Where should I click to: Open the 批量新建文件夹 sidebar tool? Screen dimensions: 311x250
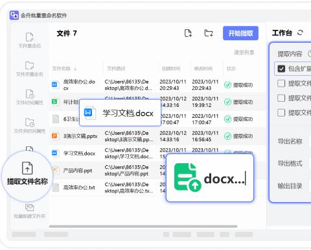point(30,211)
